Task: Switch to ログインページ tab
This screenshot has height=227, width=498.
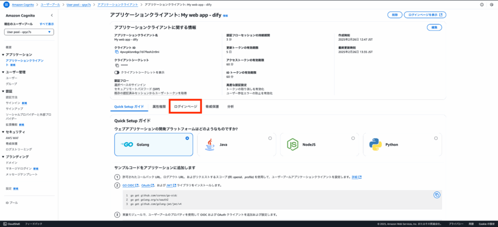Action: (x=185, y=107)
